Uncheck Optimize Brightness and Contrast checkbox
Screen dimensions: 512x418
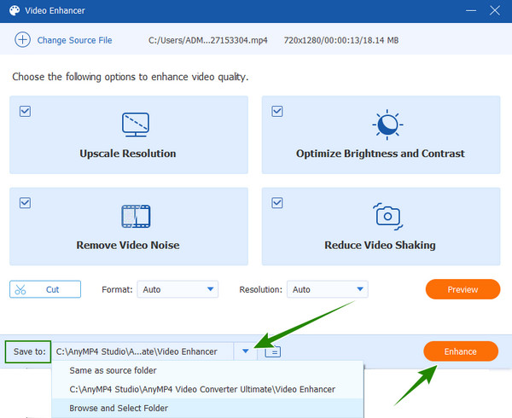pos(277,111)
